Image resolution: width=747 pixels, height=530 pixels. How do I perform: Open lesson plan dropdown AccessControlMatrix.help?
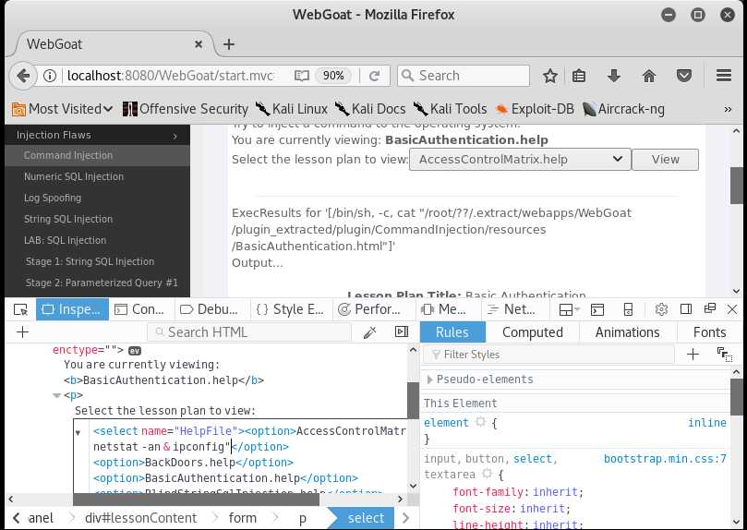520,160
